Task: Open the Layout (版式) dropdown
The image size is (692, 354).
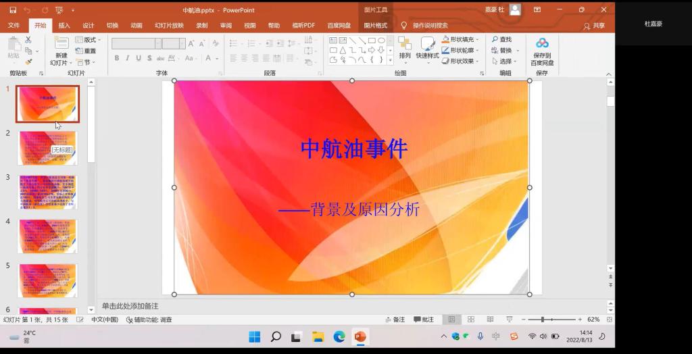Action: (x=87, y=40)
